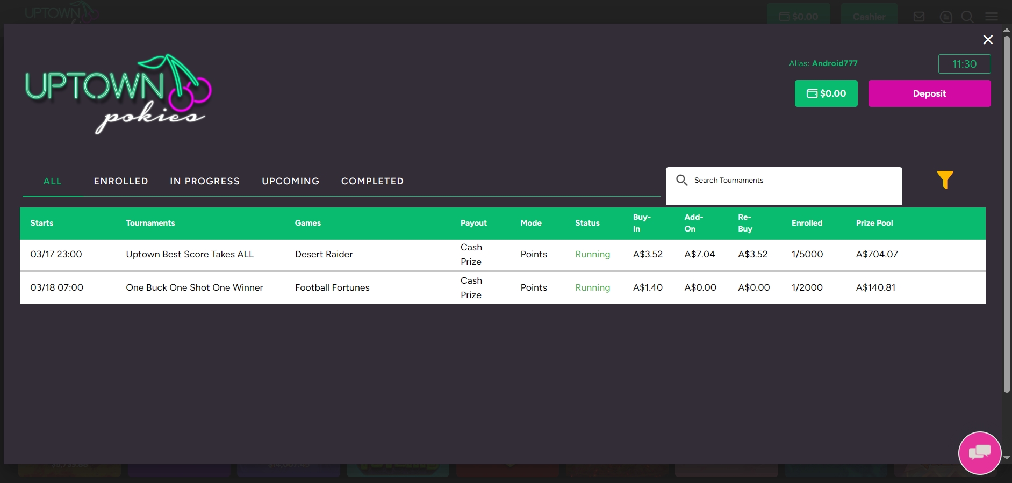The width and height of the screenshot is (1012, 483).
Task: Click the magnifier icon in search box
Action: pos(681,180)
